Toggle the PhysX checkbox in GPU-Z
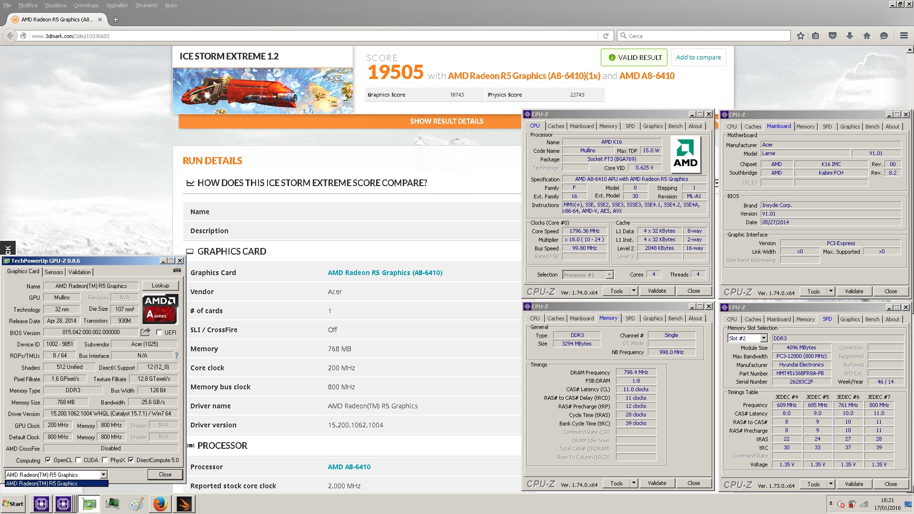Screen dimensions: 914x514 click(105, 460)
